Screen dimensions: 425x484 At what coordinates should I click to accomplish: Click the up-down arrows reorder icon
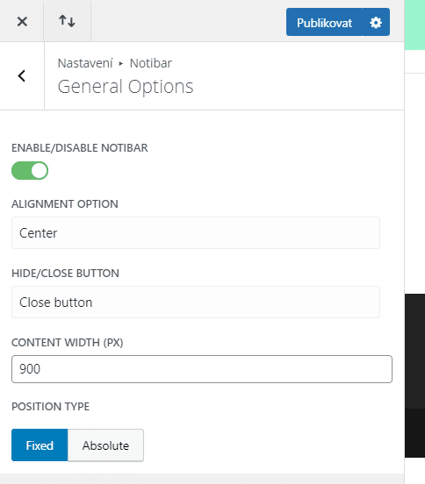click(67, 21)
